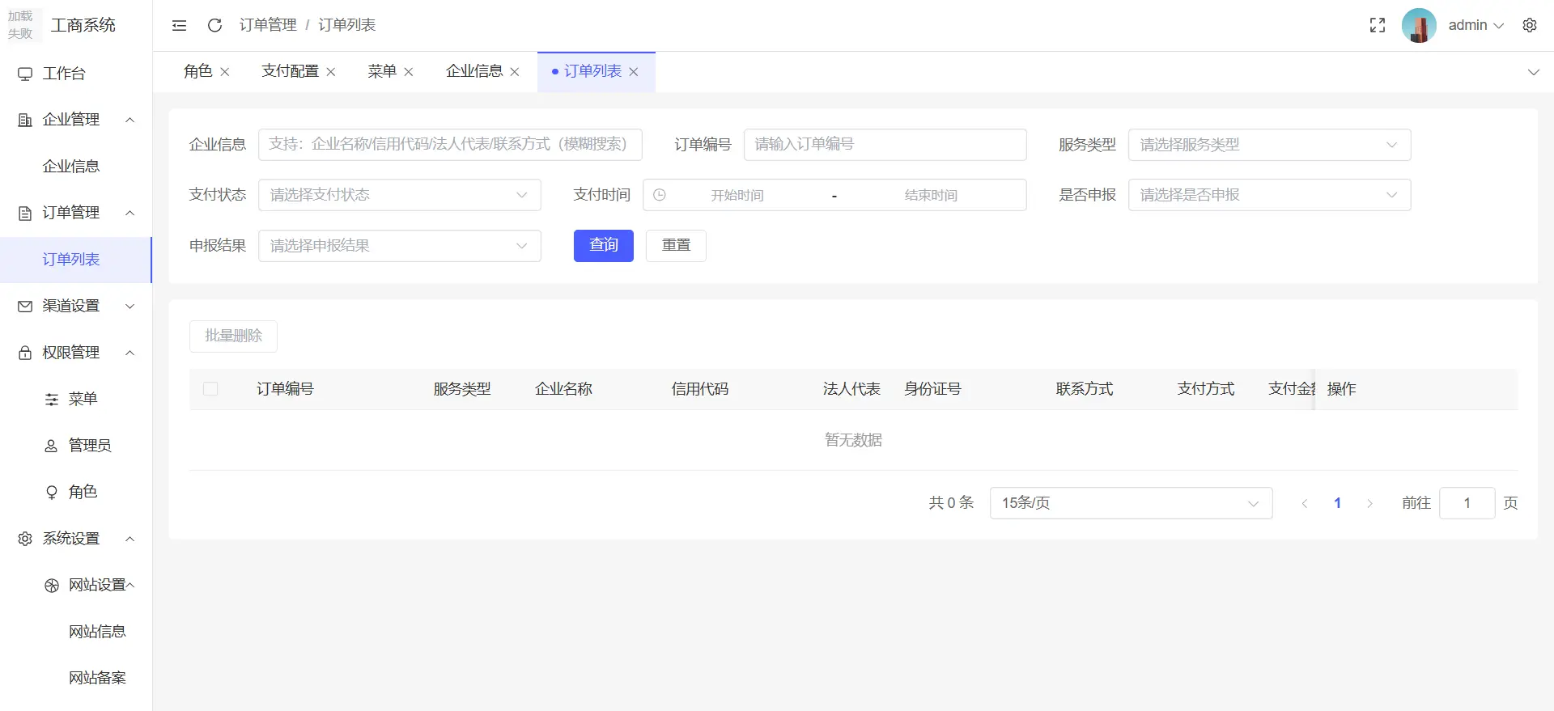
Task: Click the 网站设置 globe icon
Action: click(51, 586)
